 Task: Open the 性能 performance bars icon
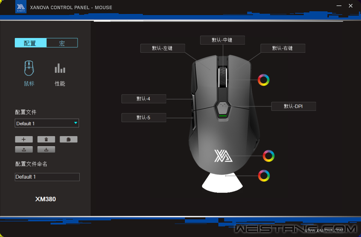coord(60,68)
